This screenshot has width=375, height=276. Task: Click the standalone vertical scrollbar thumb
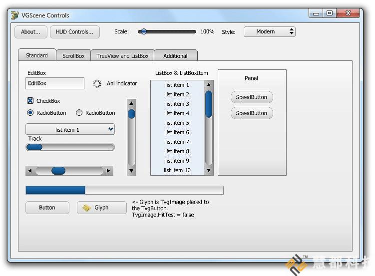(x=131, y=114)
